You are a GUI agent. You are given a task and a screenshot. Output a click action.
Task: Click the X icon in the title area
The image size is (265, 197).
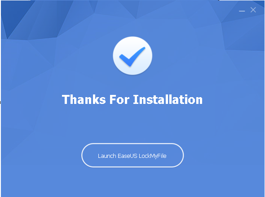point(253,10)
